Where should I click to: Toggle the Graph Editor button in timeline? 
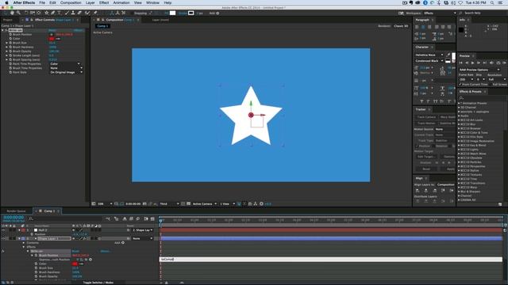152,218
